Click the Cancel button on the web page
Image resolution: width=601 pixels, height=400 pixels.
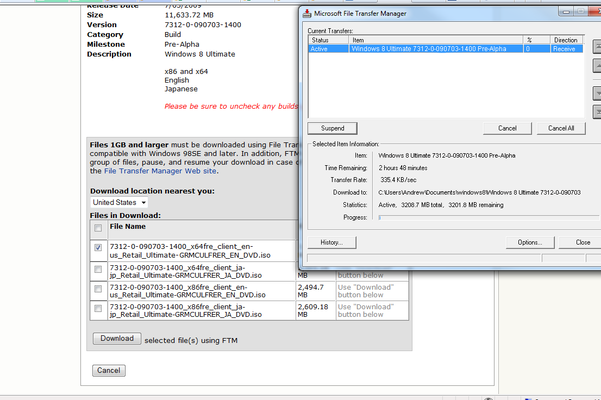[109, 371]
